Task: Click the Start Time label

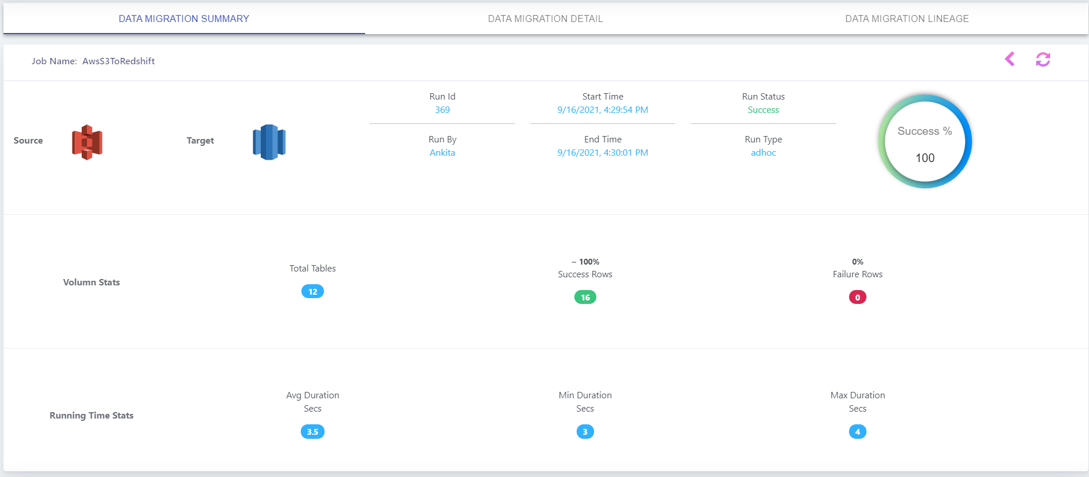Action: [x=603, y=97]
